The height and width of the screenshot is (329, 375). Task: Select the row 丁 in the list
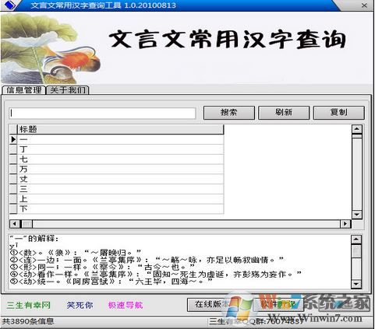pos(120,149)
